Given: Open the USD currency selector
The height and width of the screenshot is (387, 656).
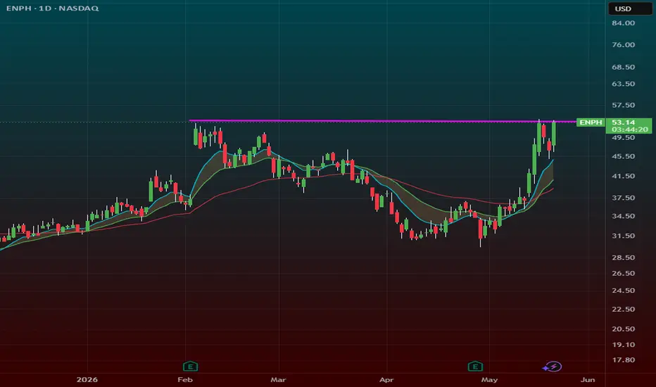Looking at the screenshot, I should [x=630, y=8].
